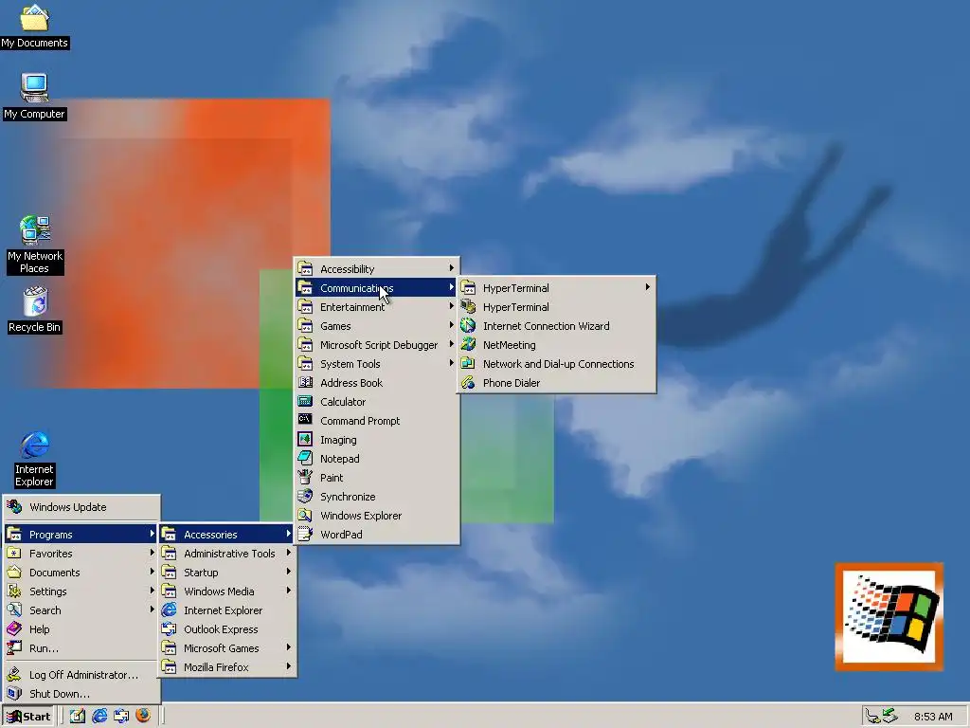Click the network connection tray icon
Viewport: 970px width, 728px height.
point(889,717)
